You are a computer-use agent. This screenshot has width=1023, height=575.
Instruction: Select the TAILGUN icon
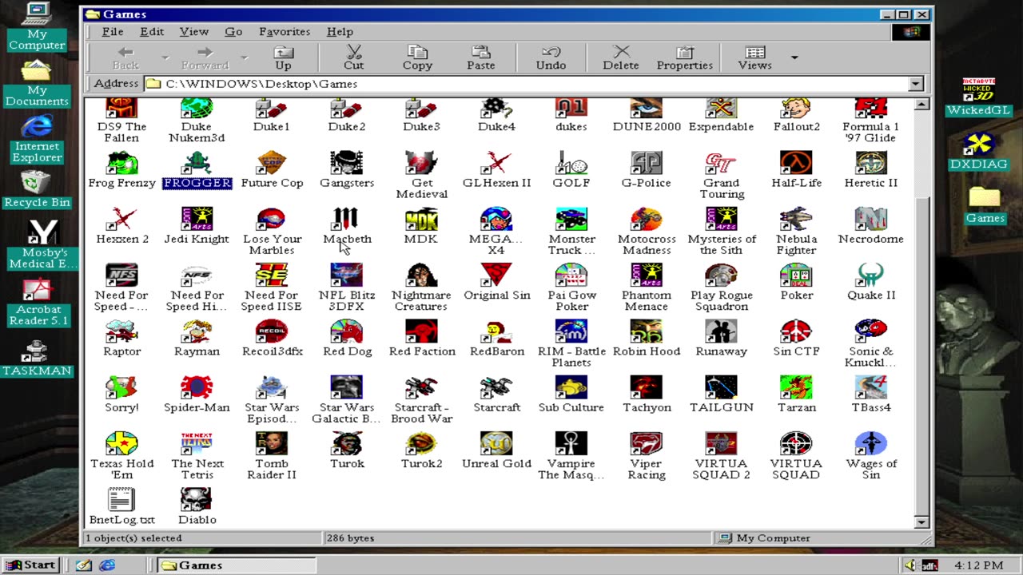pos(722,387)
